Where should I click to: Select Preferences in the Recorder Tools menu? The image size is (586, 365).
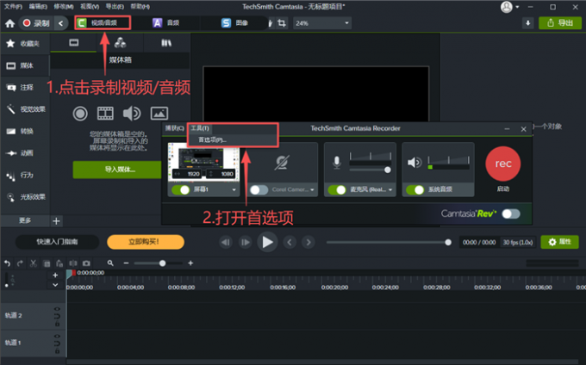pos(212,140)
